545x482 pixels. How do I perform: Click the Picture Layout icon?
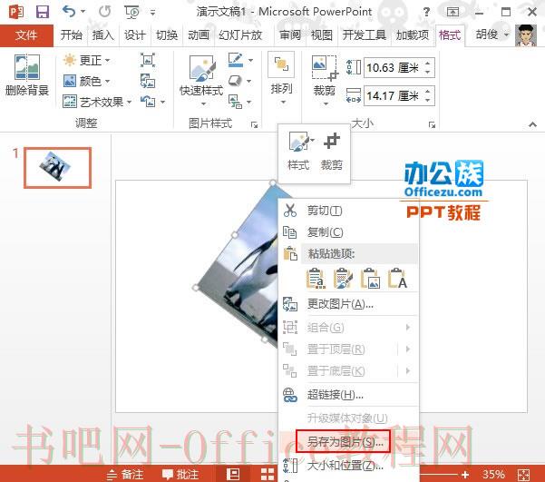(x=235, y=102)
